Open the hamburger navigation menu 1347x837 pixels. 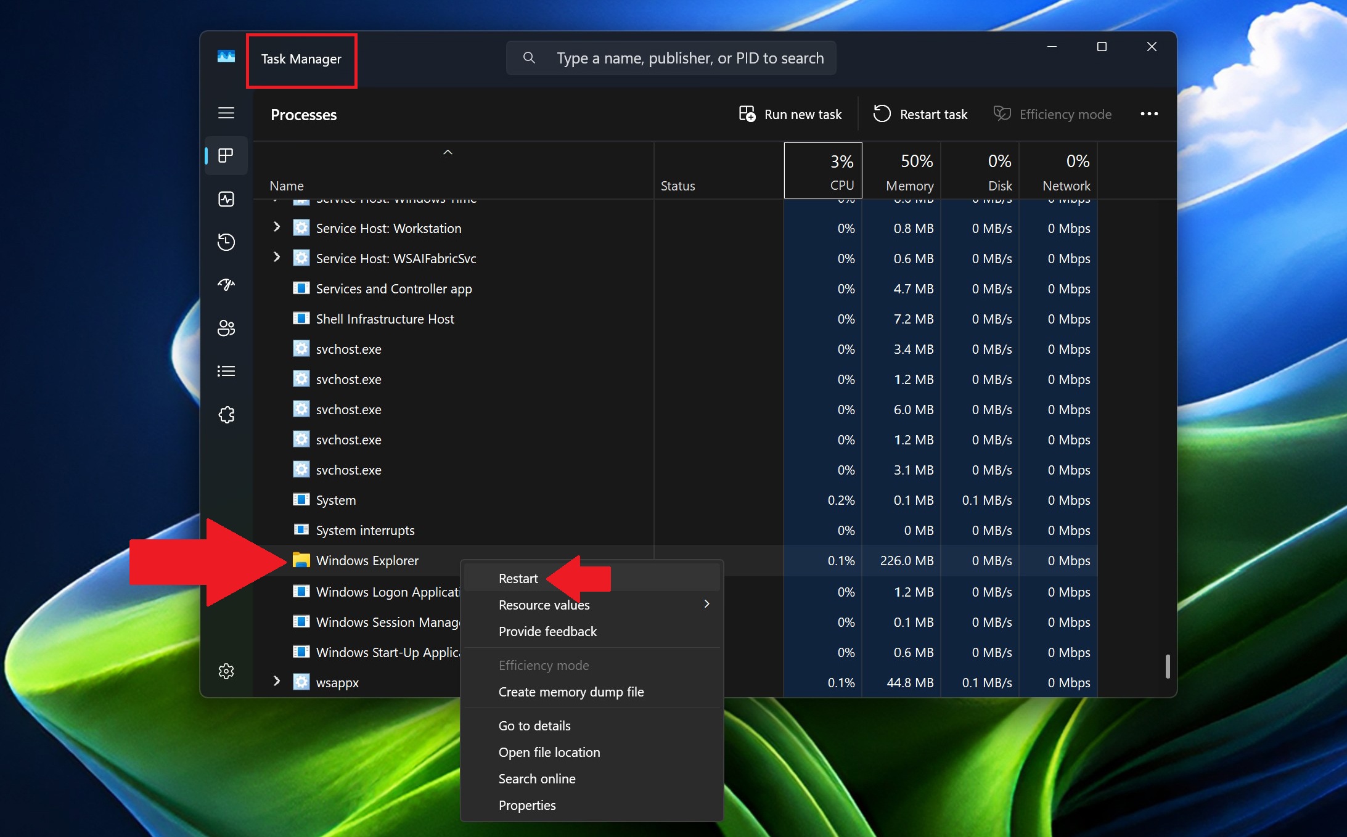point(226,113)
